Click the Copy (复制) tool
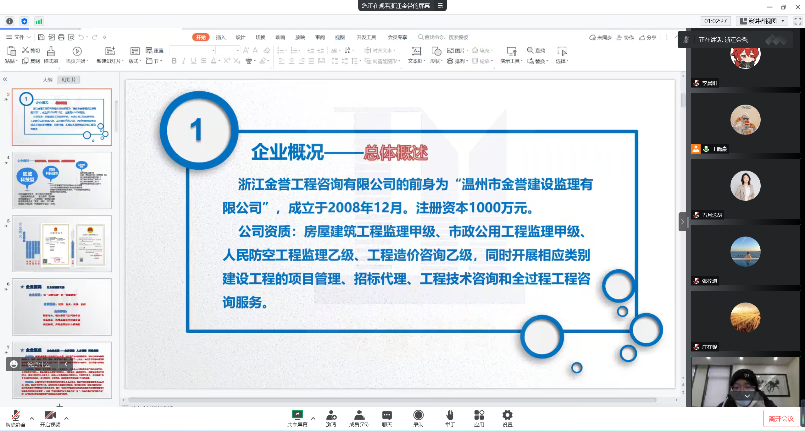This screenshot has height=431, width=805. [x=31, y=61]
